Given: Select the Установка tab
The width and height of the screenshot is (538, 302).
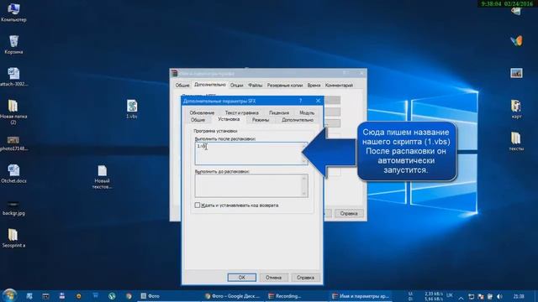Looking at the screenshot, I should pyautogui.click(x=229, y=119).
